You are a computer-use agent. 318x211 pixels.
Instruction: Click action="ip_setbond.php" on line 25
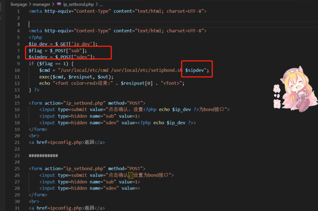pos(75,169)
